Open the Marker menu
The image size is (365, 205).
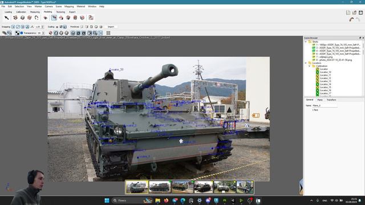[38, 6]
